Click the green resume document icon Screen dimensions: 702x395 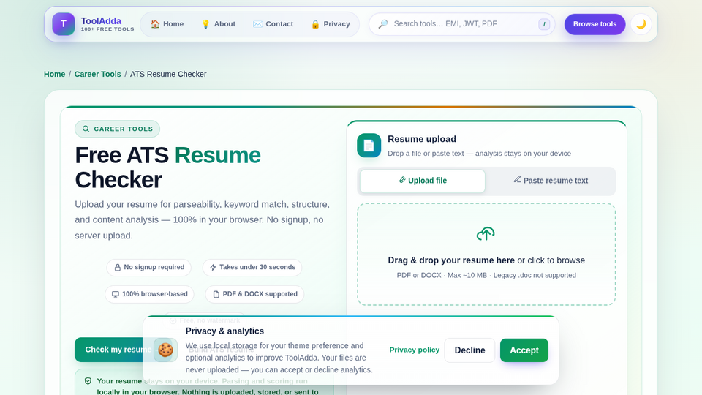click(369, 146)
